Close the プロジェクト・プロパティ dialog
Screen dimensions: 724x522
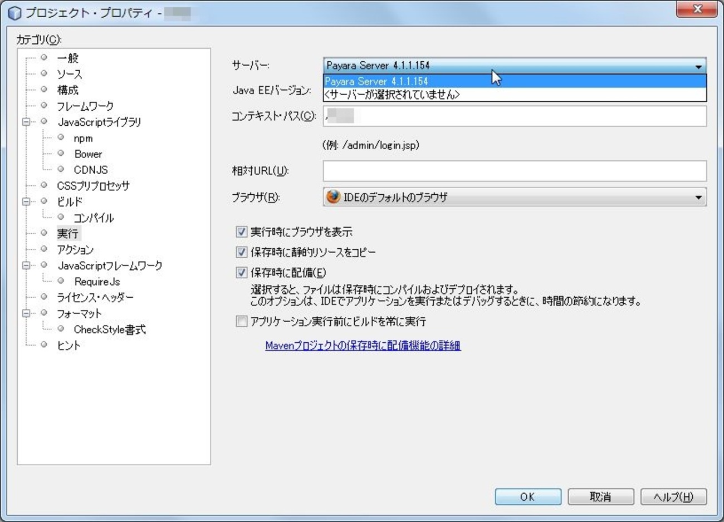[x=697, y=9]
